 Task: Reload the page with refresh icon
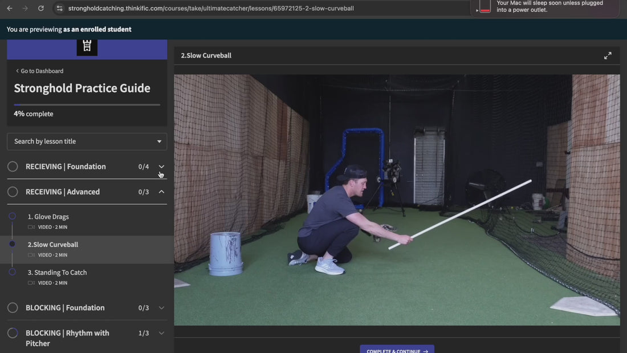(41, 9)
